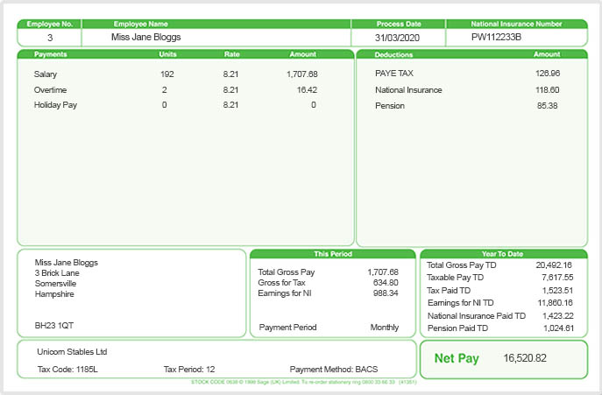Select the Payment Period label
602x395 pixels.
(x=287, y=328)
